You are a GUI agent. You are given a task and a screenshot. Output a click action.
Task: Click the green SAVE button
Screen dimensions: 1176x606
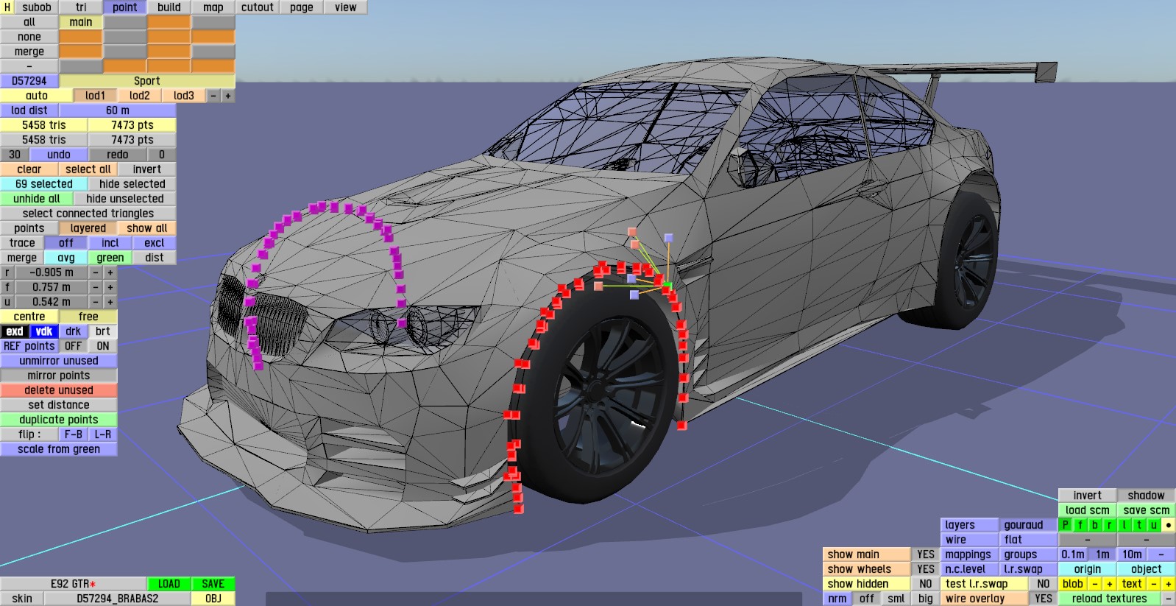(213, 584)
